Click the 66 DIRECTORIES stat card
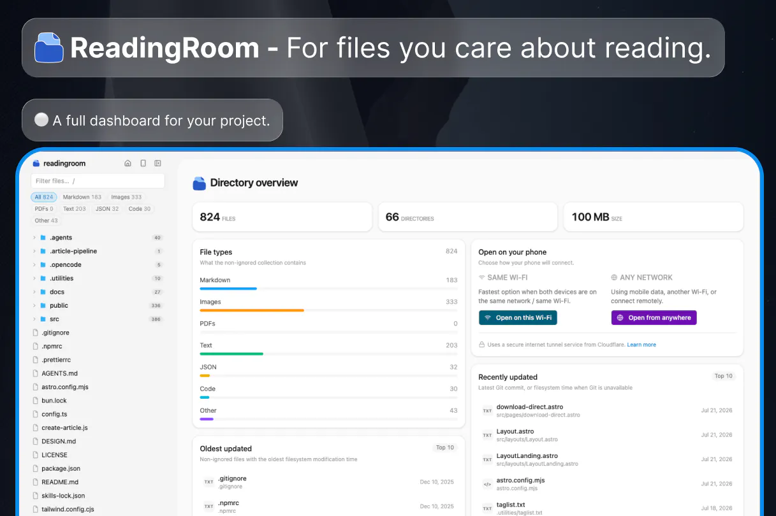This screenshot has height=516, width=776. (x=467, y=217)
